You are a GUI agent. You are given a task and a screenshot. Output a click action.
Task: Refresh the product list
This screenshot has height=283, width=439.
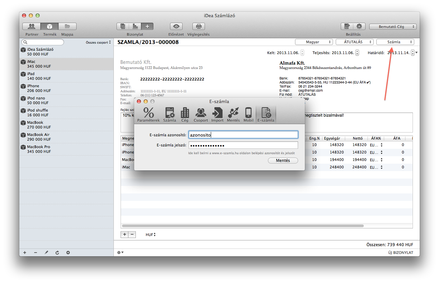click(57, 253)
